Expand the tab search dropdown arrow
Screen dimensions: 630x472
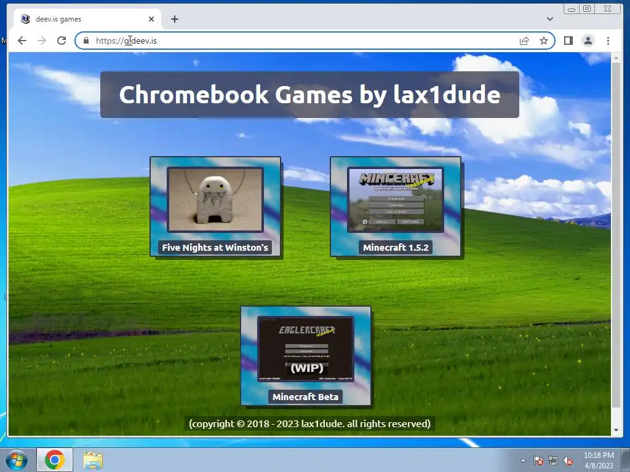tap(550, 19)
